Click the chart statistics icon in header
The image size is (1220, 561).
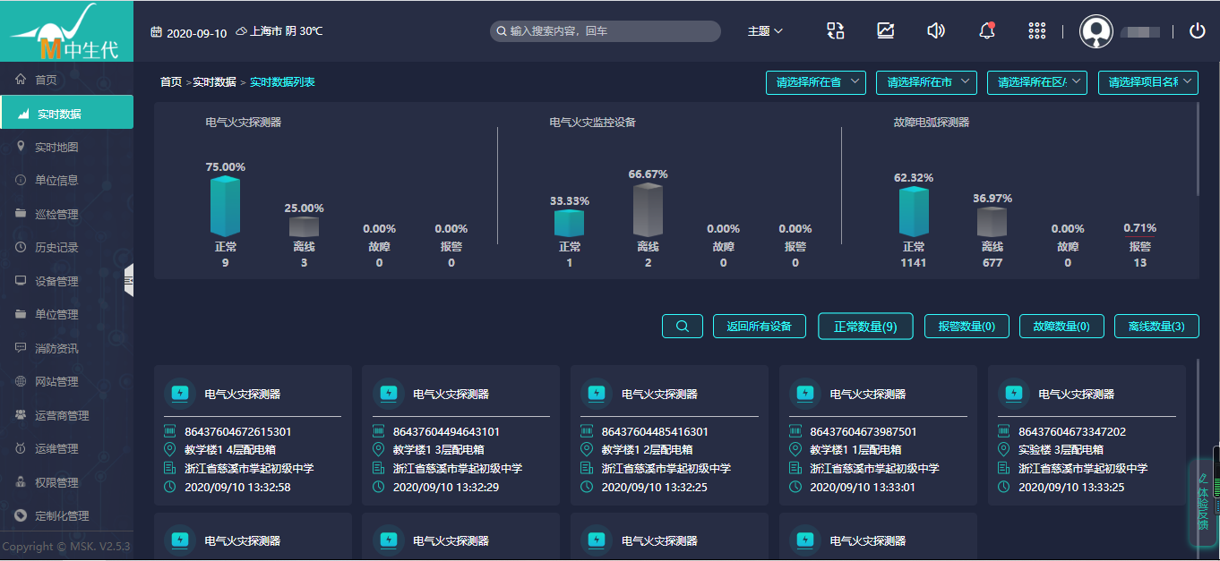pos(885,30)
